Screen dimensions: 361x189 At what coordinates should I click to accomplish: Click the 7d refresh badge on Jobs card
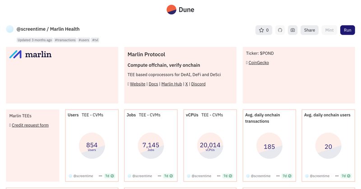tap(168, 176)
